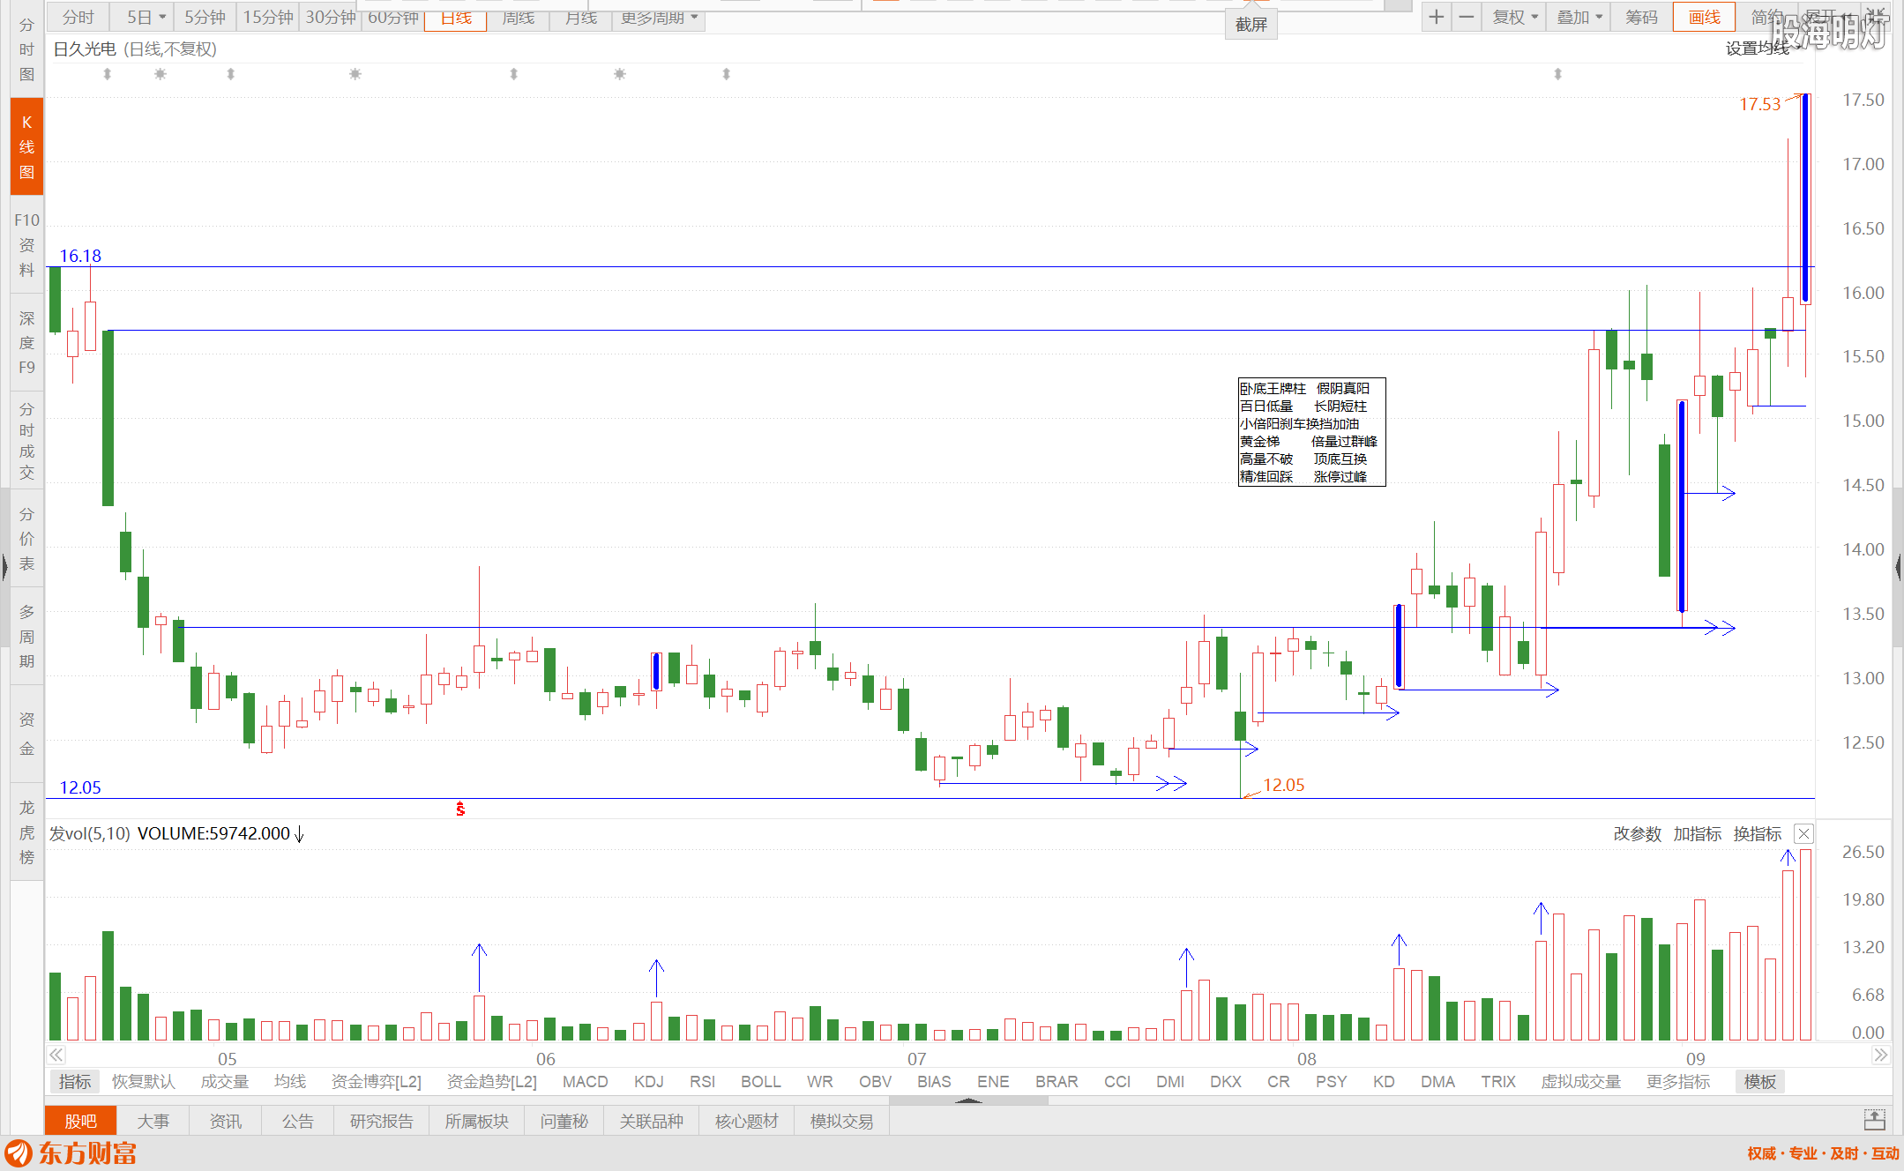The height and width of the screenshot is (1171, 1904).
Task: Select 5分钟 timeframe tab
Action: point(205,17)
